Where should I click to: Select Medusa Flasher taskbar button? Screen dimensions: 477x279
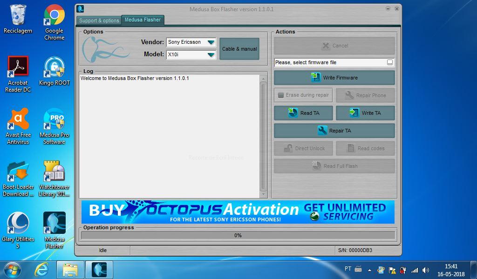click(x=99, y=270)
